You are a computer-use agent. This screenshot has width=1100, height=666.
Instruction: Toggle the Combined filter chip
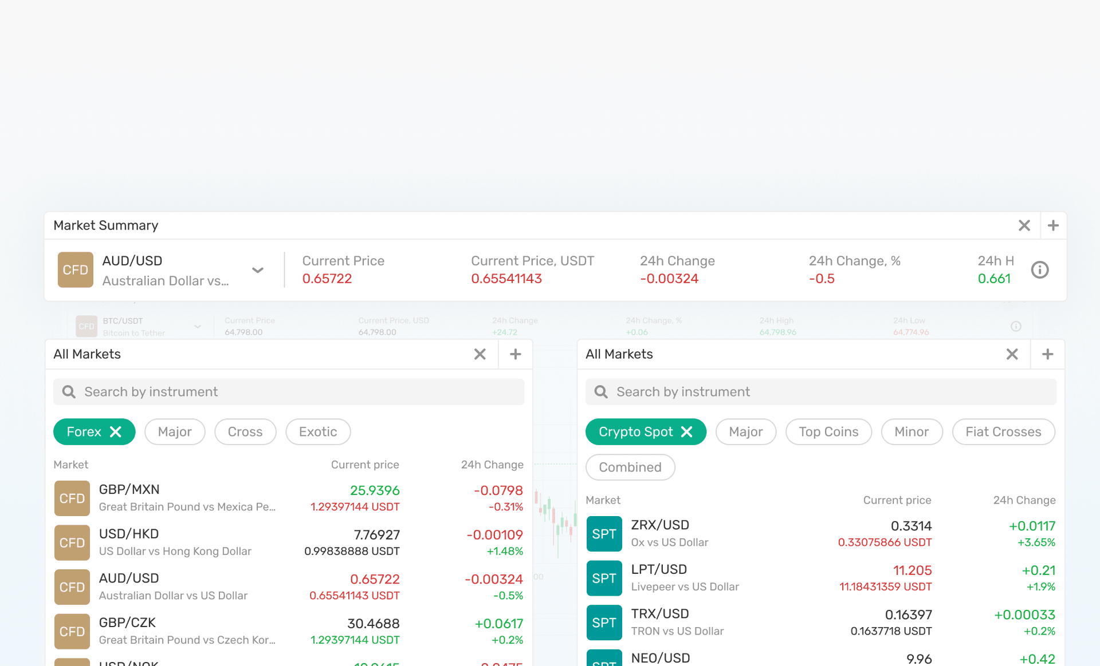(x=630, y=467)
